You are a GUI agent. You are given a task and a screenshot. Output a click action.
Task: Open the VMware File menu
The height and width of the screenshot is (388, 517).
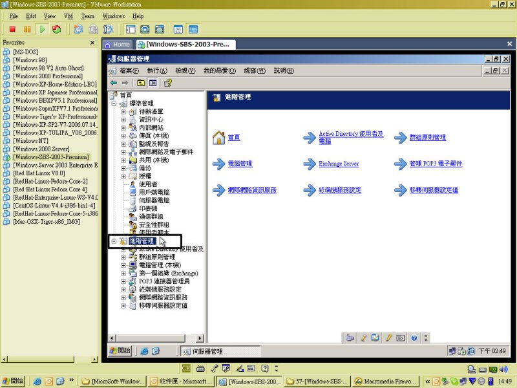pos(14,16)
